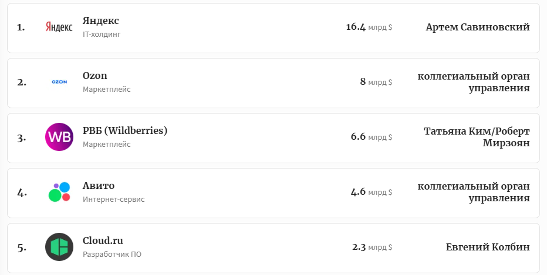Click the Cloud.ru green logo icon
Screen dimensions: 547x275
click(59, 247)
